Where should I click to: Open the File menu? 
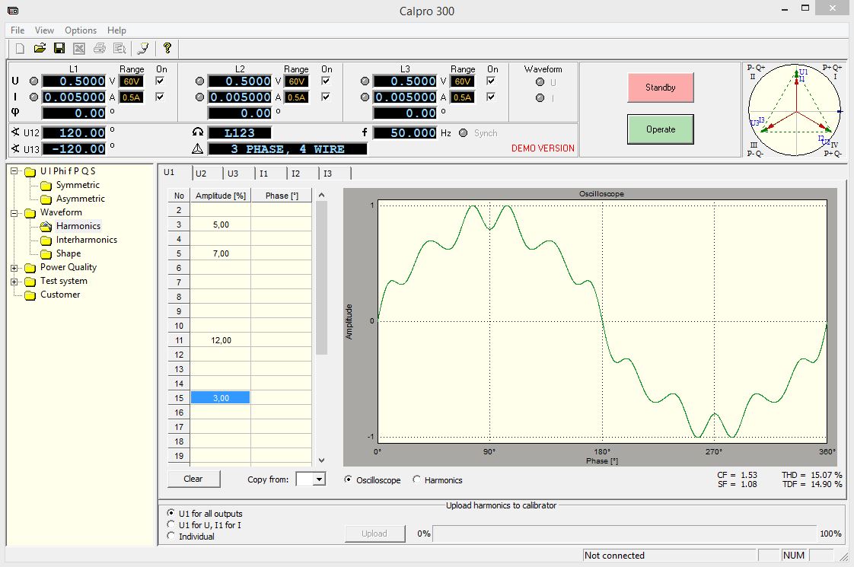18,30
